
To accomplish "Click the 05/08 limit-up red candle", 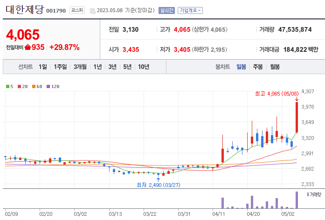I will 297,117.
